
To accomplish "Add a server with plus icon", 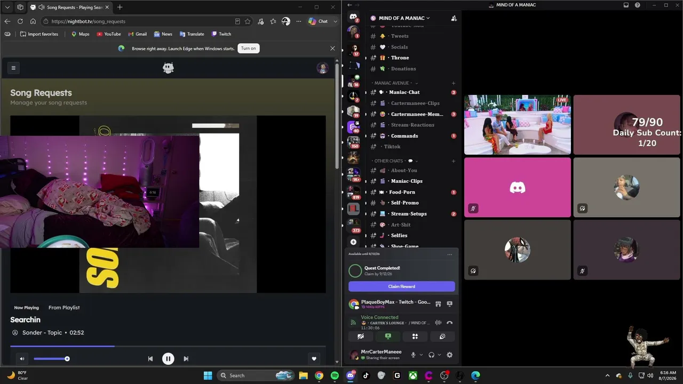I will (353, 242).
